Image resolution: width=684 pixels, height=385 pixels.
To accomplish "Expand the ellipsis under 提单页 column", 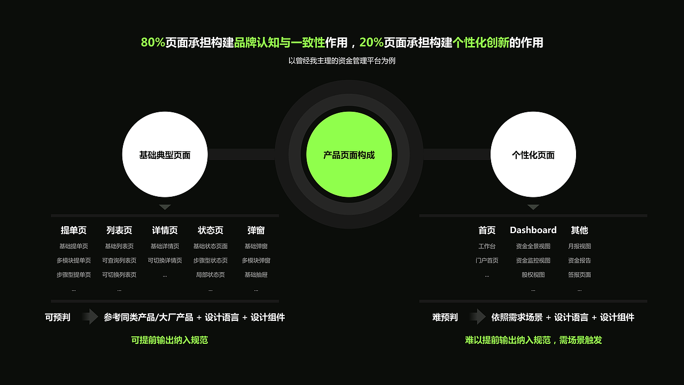I will [x=73, y=289].
